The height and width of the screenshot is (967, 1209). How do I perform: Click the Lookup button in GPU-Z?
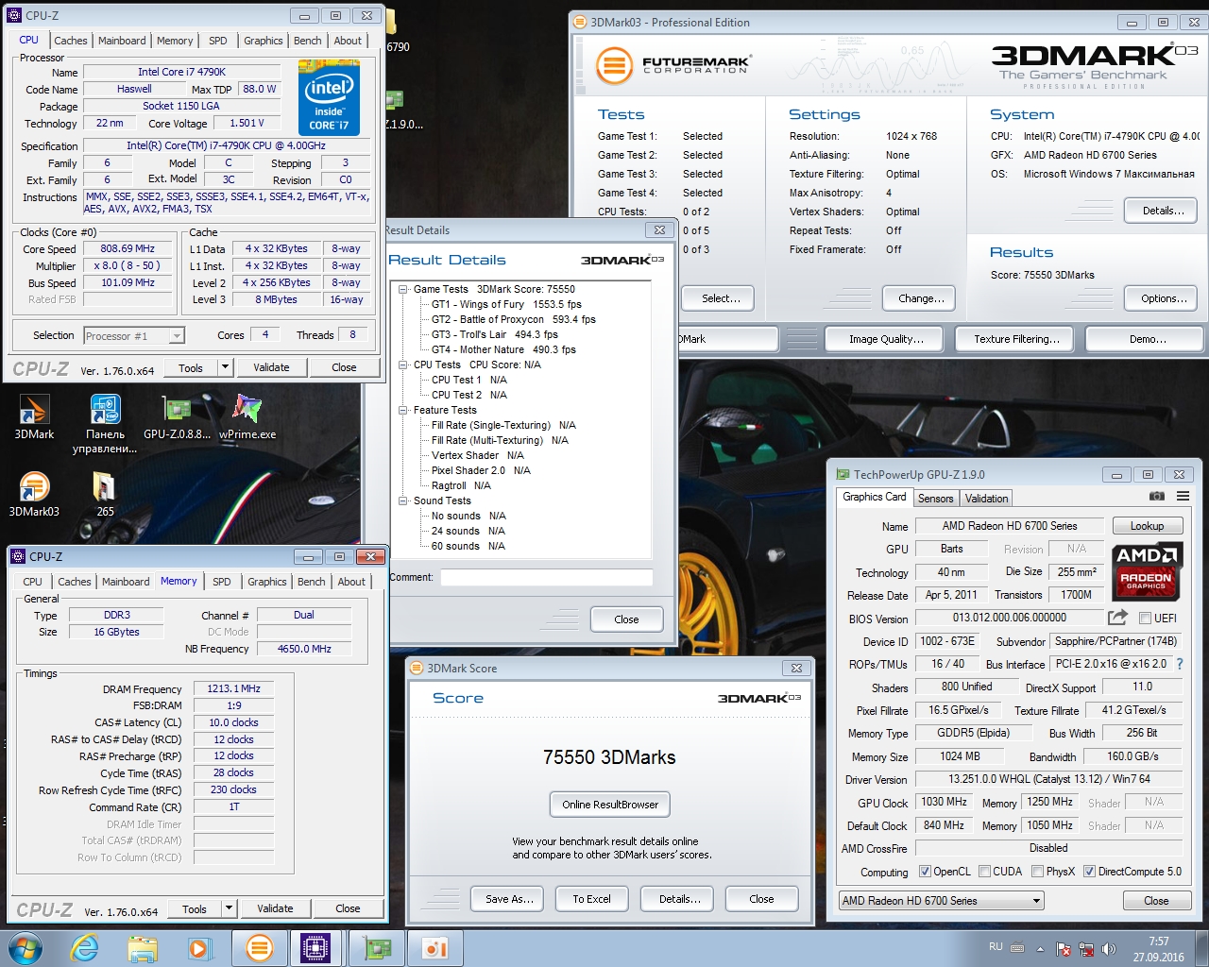pyautogui.click(x=1147, y=526)
